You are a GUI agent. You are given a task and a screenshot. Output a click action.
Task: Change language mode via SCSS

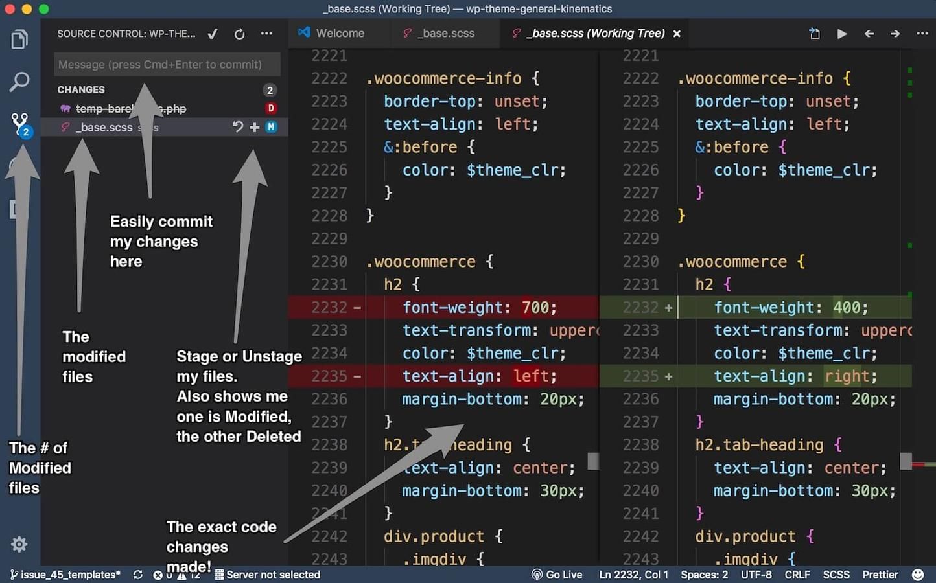coord(836,575)
